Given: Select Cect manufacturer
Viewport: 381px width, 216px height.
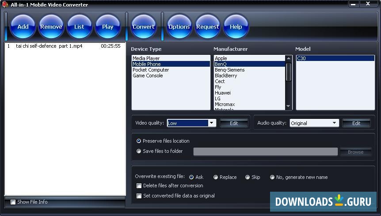Looking at the screenshot, I should coord(250,81).
